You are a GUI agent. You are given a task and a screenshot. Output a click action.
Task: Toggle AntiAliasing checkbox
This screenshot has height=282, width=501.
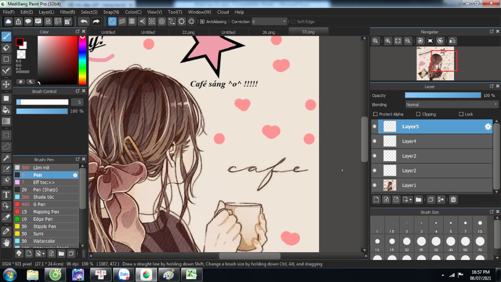[x=202, y=22]
